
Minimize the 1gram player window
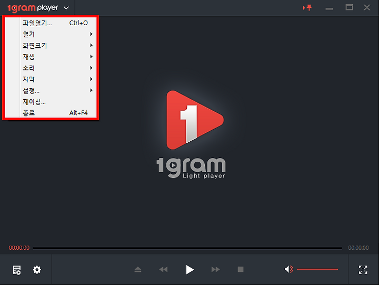[x=329, y=9]
